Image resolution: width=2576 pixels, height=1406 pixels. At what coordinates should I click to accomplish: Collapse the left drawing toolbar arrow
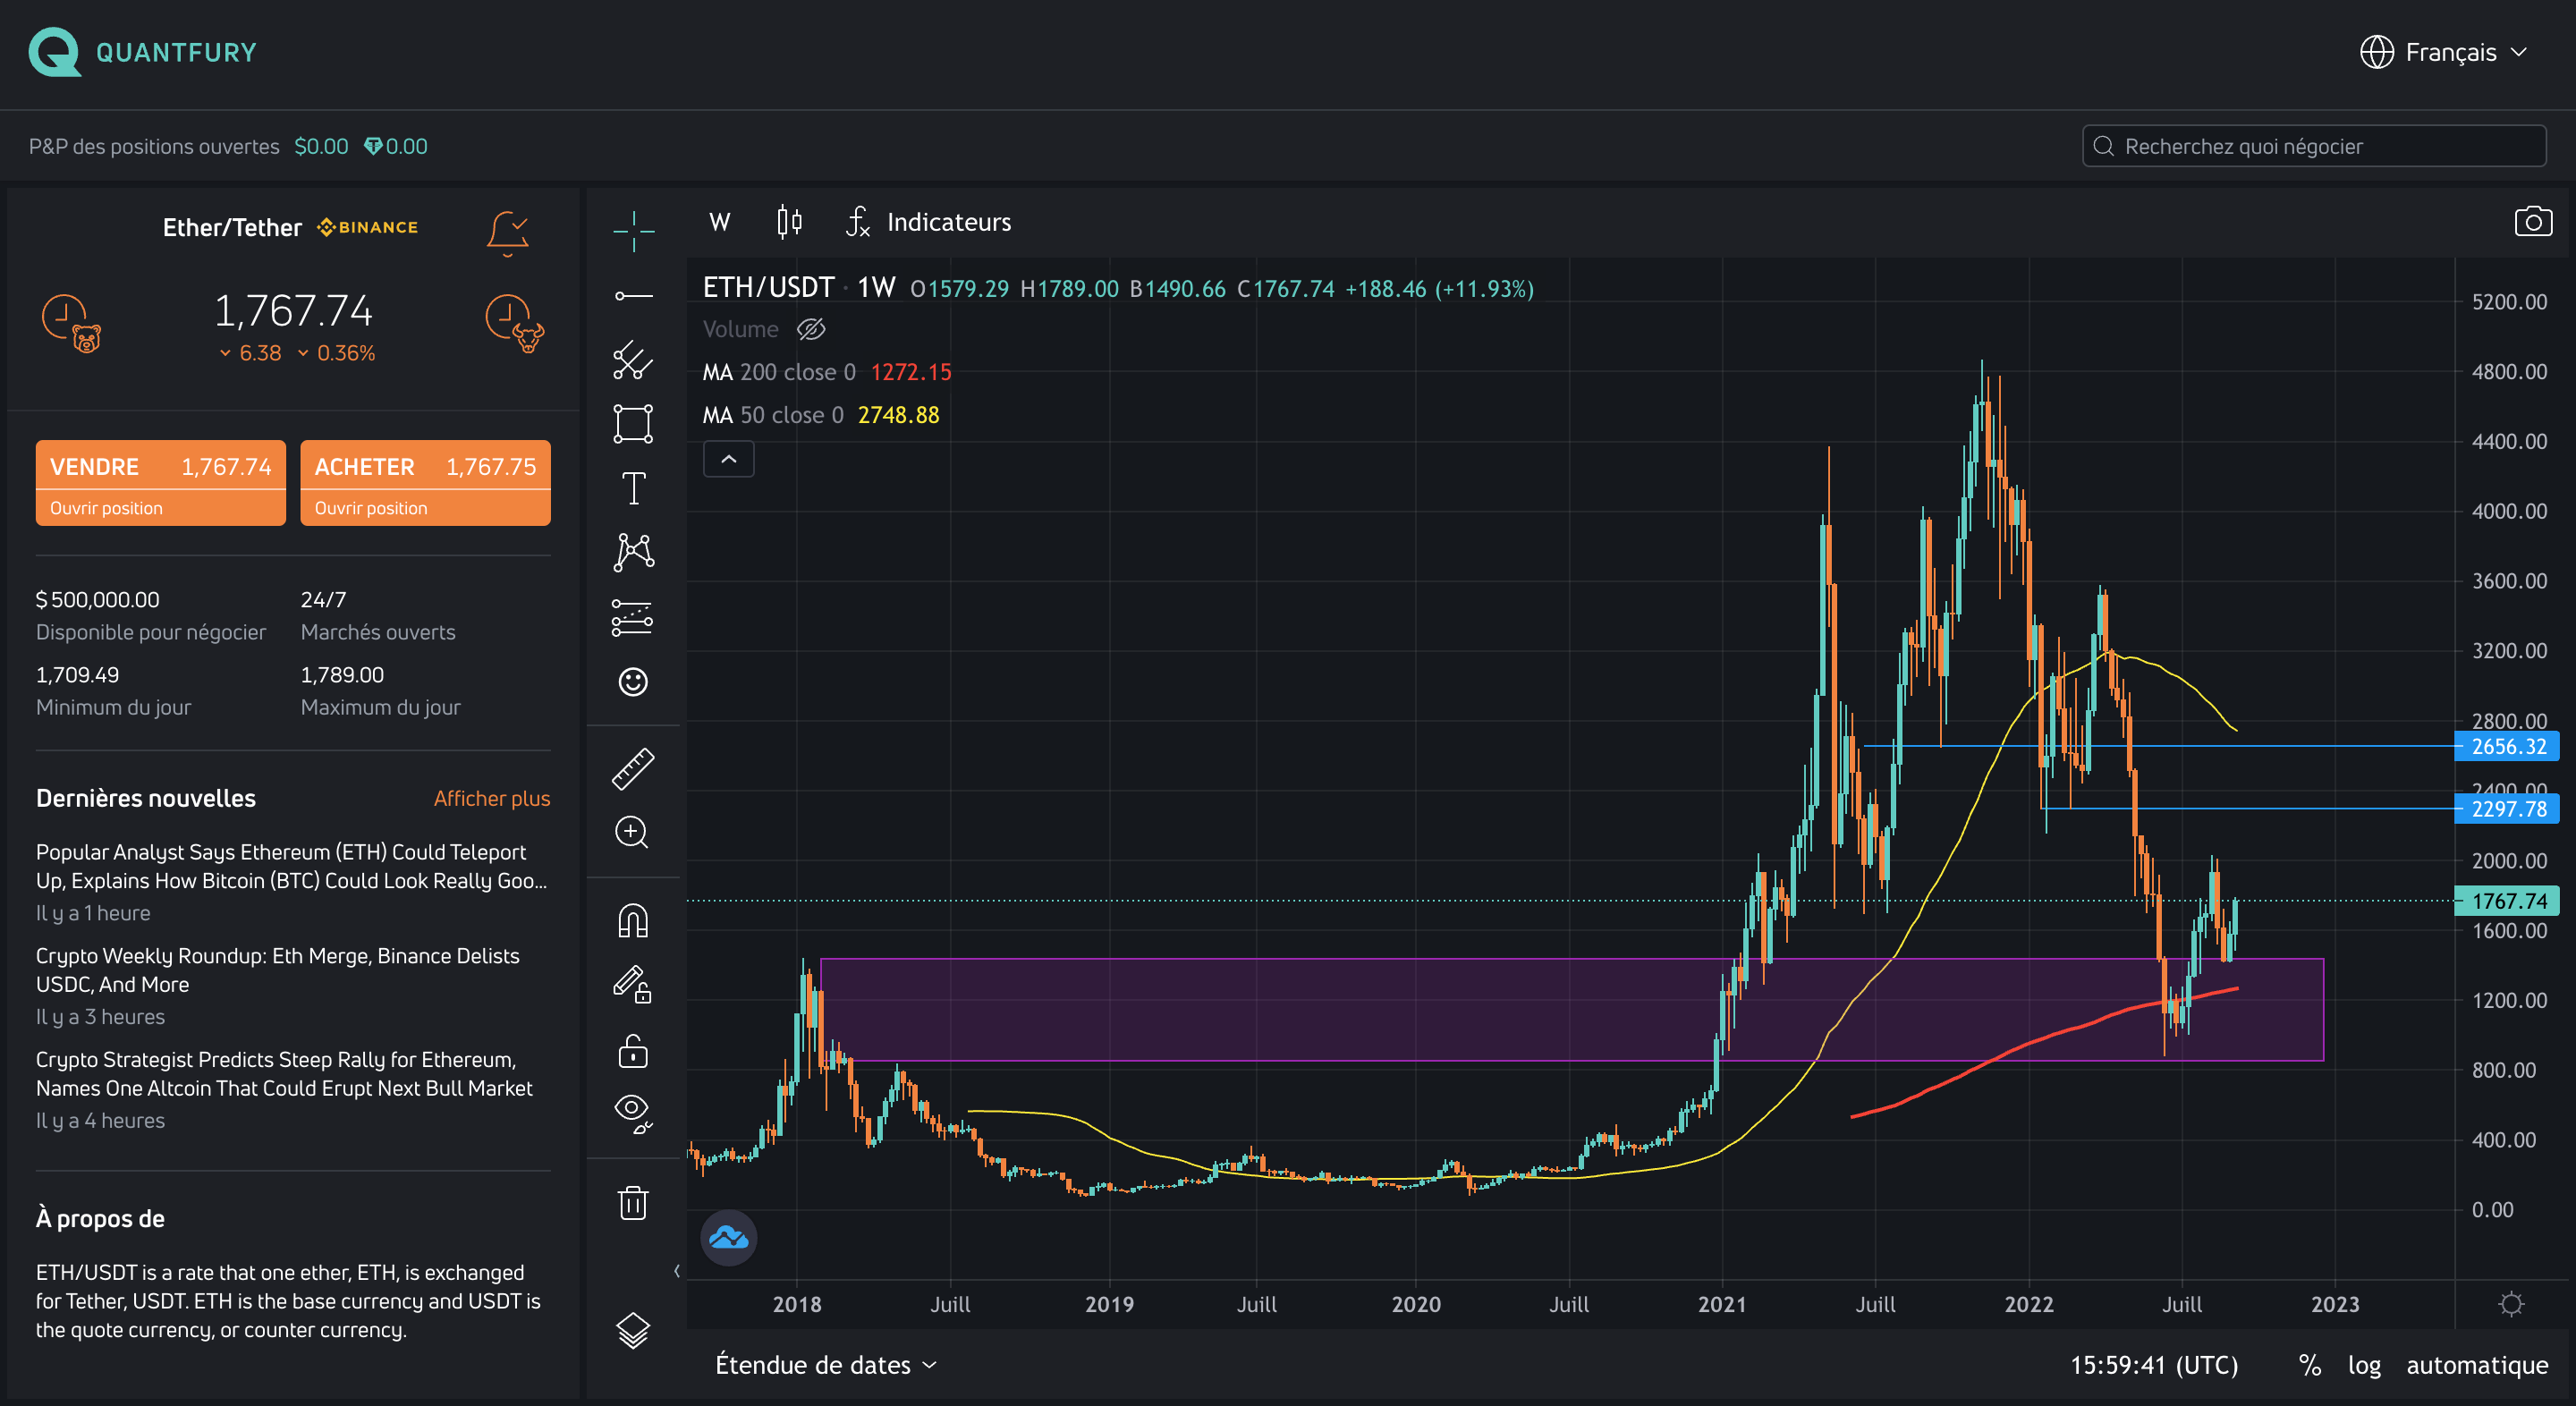click(677, 1271)
